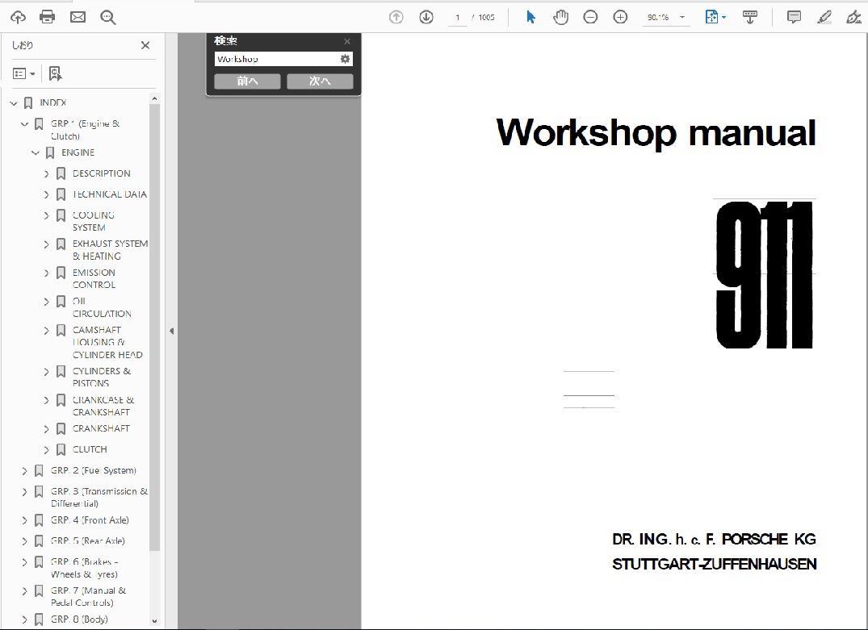868x630 pixels.
Task: Print the document using printer icon
Action: point(48,17)
